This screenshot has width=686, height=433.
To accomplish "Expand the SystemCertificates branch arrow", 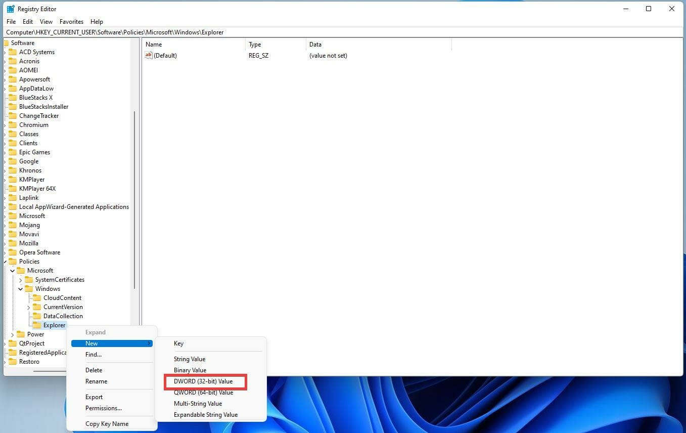I will (x=20, y=279).
